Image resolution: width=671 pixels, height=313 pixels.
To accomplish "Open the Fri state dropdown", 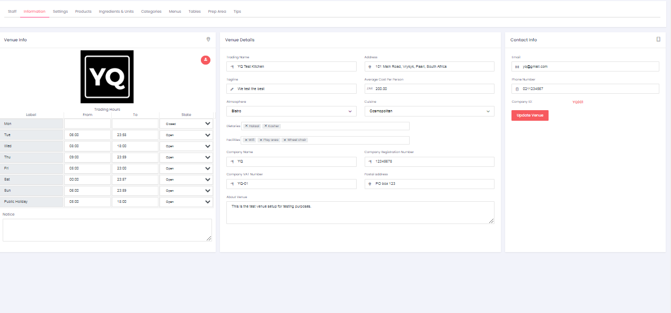I will (x=187, y=168).
